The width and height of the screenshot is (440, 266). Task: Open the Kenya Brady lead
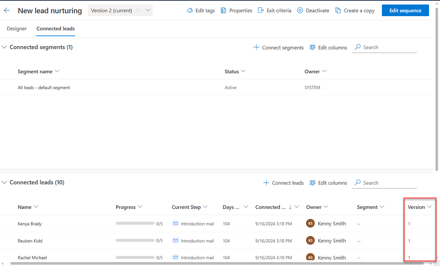point(30,224)
